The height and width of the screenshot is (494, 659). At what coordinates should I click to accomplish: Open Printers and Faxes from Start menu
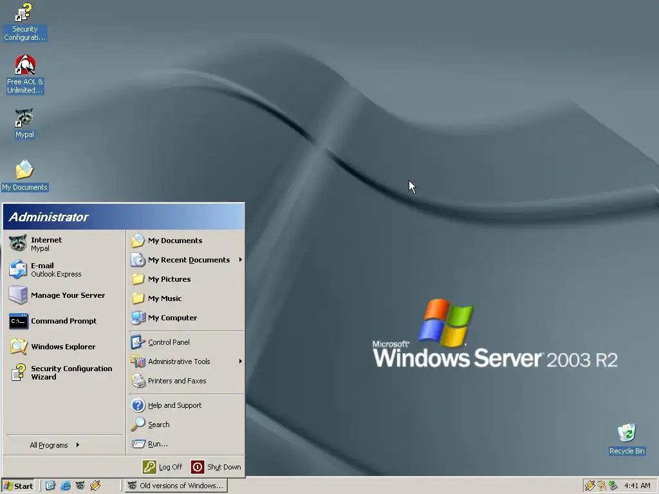[186, 381]
